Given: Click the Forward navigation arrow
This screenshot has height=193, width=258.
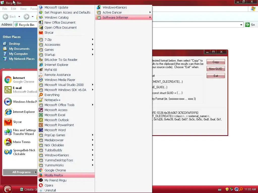Looking at the screenshot, I should click(26, 17).
